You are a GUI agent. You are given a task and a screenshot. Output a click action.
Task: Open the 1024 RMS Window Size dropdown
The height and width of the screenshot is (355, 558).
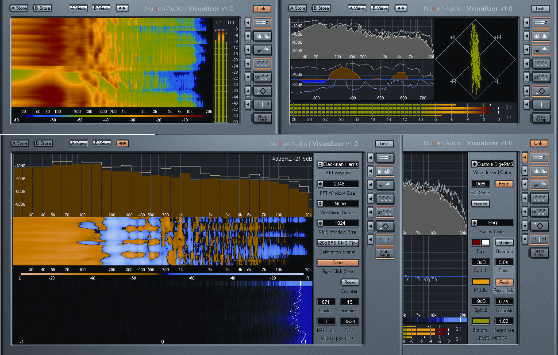point(338,223)
